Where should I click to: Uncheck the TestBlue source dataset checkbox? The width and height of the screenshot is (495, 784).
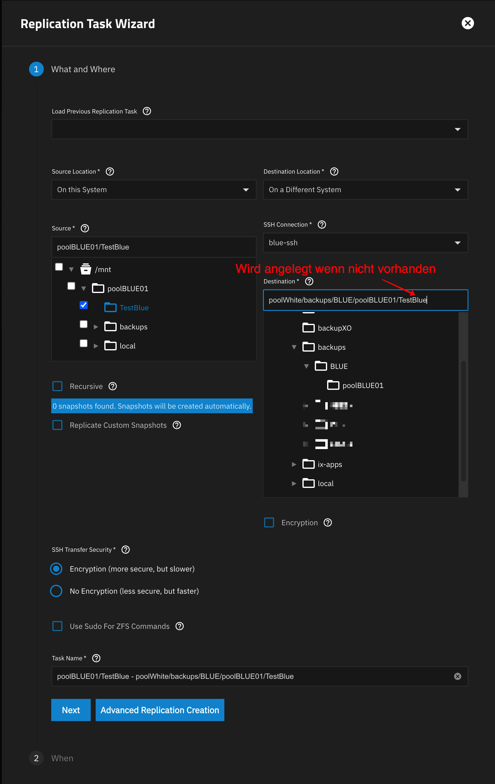point(84,305)
